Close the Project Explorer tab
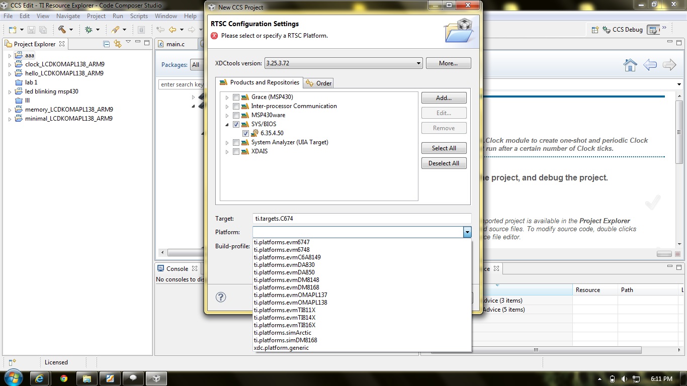Screen dimensions: 687x386 pyautogui.click(x=62, y=44)
